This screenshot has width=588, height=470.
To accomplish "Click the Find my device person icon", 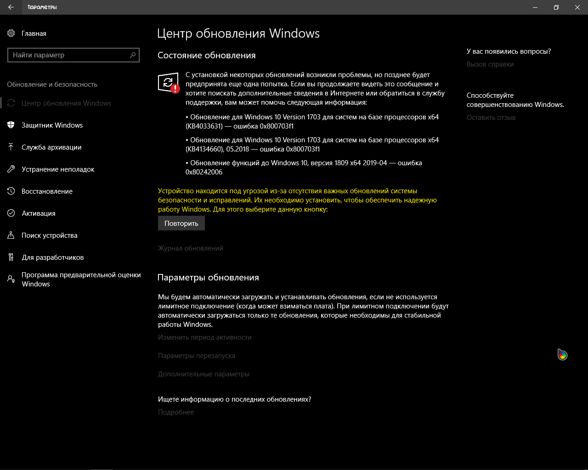I will point(11,235).
